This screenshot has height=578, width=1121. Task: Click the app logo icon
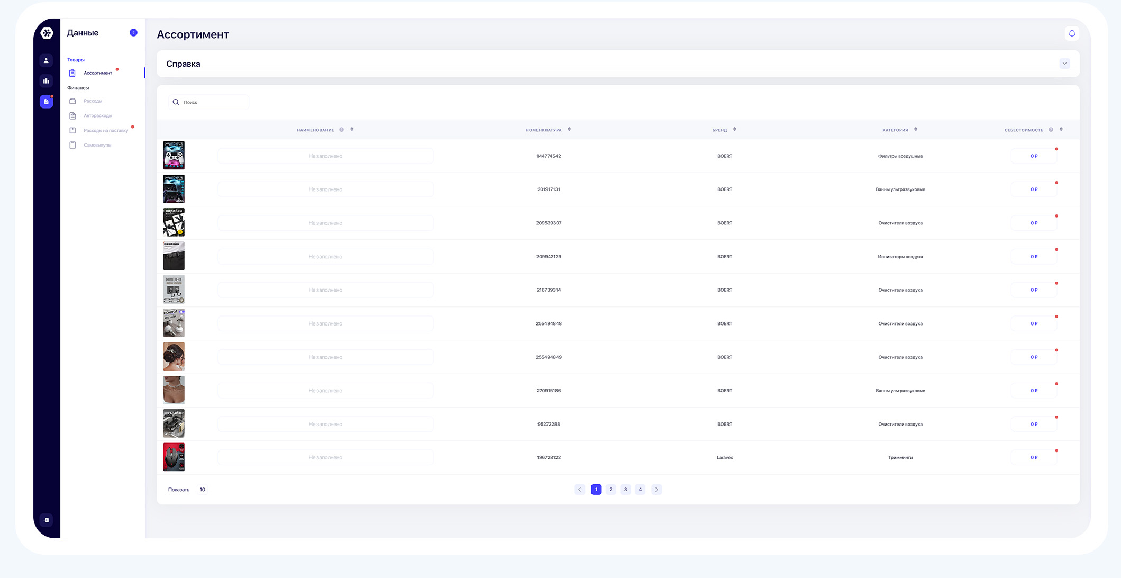click(47, 33)
